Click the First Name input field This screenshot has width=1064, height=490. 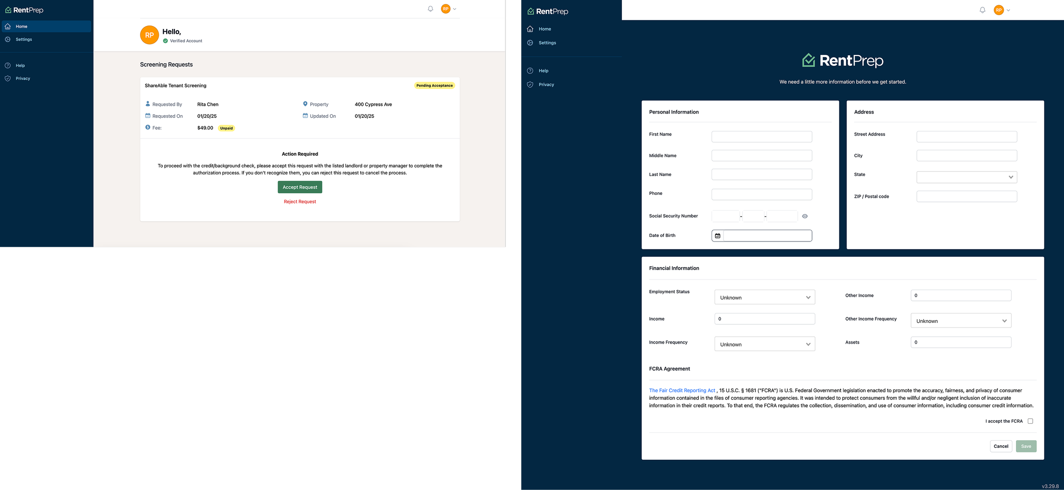[x=761, y=137]
